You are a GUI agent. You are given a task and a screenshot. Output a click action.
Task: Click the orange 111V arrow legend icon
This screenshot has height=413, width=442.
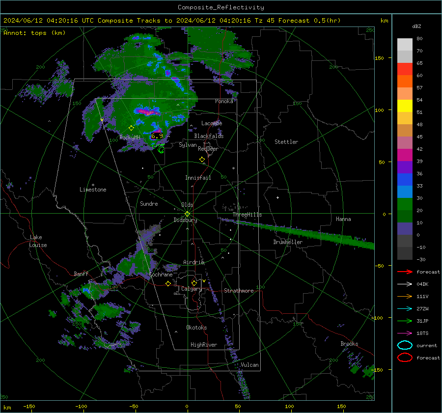click(x=405, y=296)
